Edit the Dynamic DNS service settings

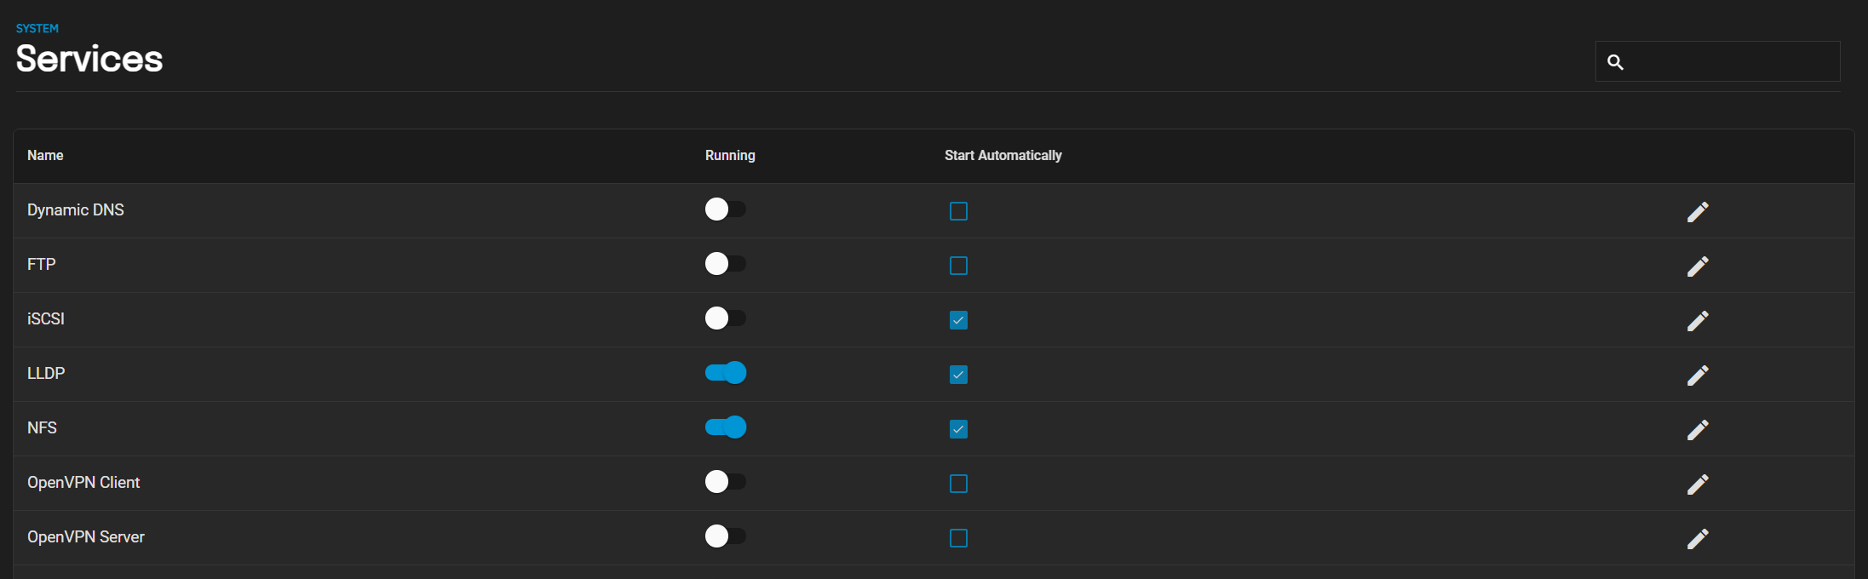1698,211
